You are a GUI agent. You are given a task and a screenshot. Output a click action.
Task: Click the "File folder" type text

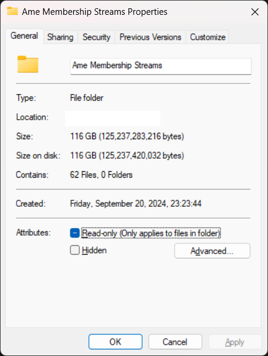[86, 98]
